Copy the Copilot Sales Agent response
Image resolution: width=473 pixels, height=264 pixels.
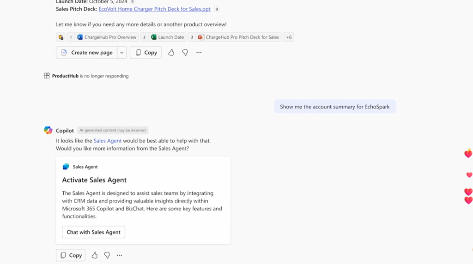[x=71, y=255]
